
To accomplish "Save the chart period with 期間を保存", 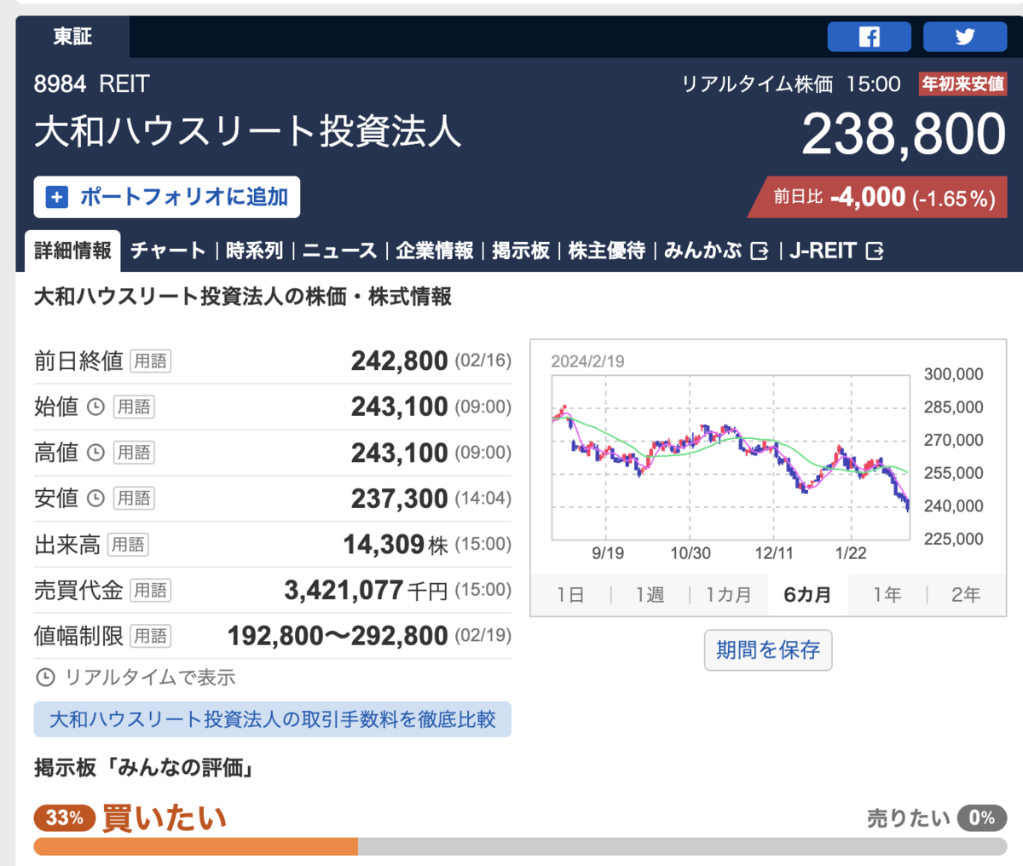I will (768, 650).
